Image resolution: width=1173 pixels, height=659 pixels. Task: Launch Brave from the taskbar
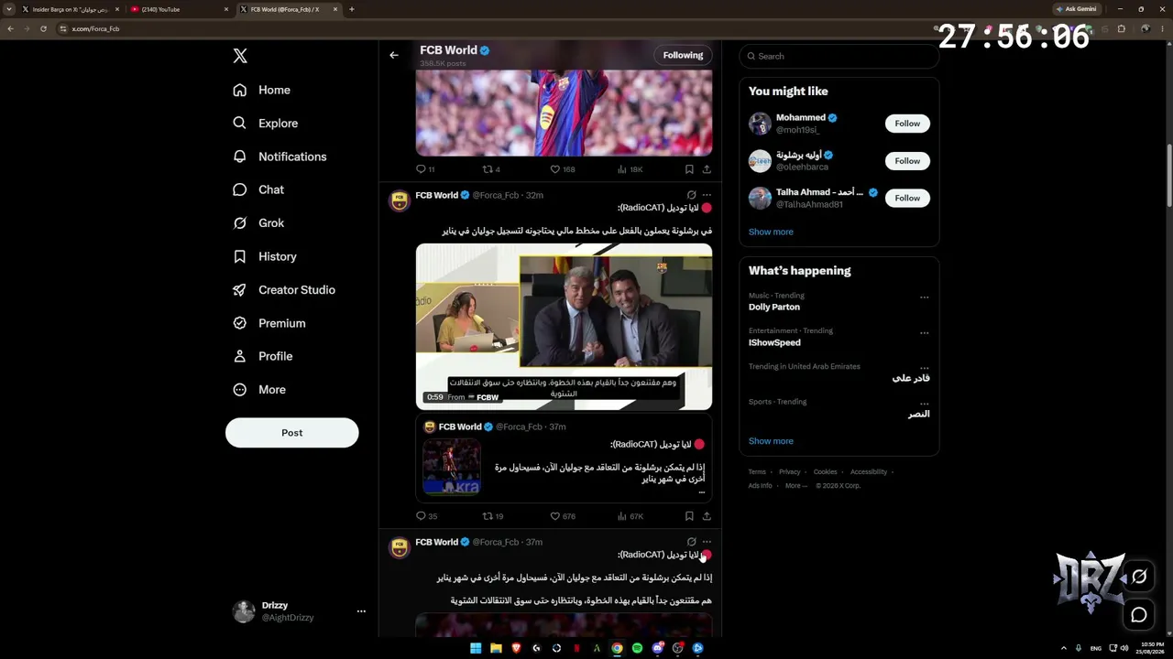point(516,648)
